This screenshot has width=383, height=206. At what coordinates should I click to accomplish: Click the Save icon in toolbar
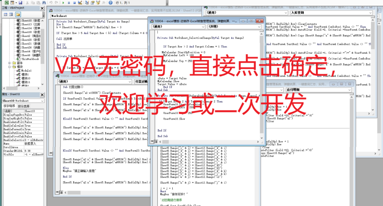coord(21,3)
